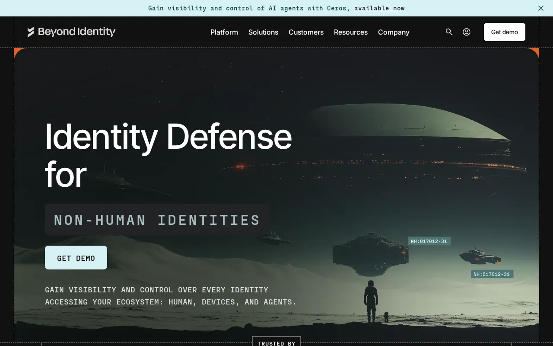Open the Platform menu
This screenshot has height=346, width=553.
(x=224, y=32)
